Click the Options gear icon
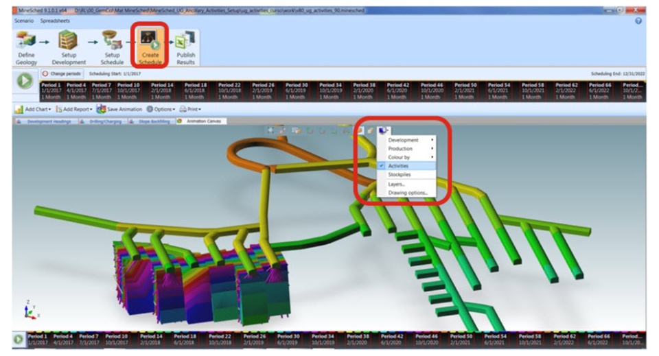This screenshot has width=659, height=356. pyautogui.click(x=150, y=109)
